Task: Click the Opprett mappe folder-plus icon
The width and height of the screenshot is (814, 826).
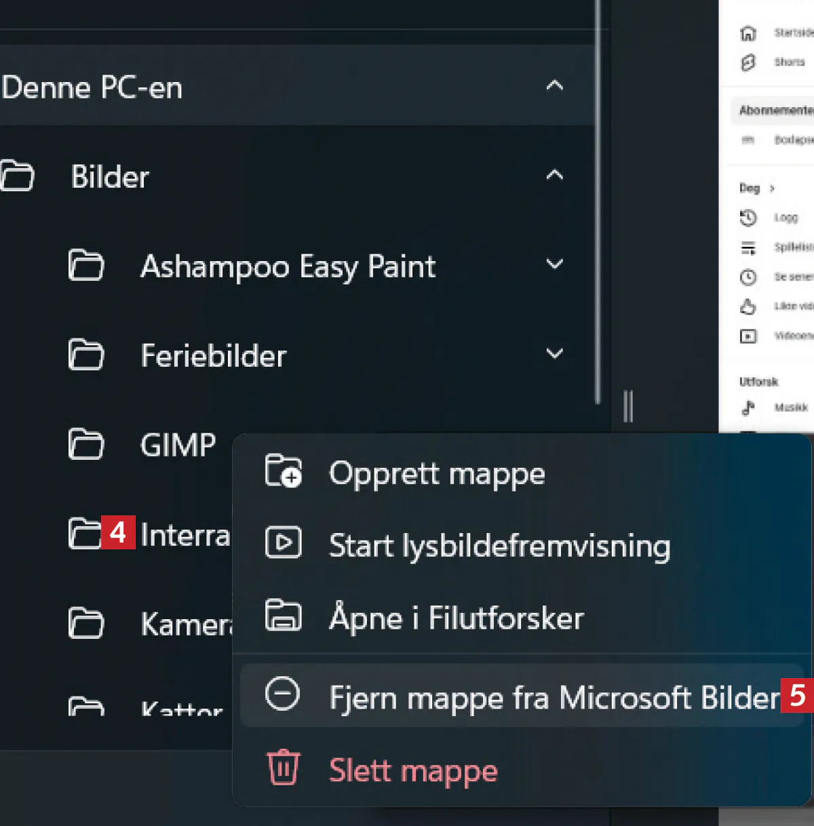Action: tap(283, 471)
